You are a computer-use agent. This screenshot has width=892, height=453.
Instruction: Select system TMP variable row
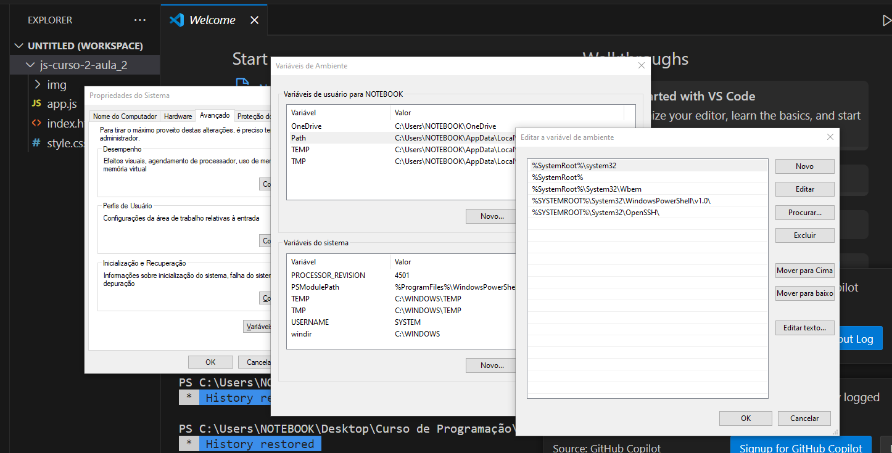[401, 311]
